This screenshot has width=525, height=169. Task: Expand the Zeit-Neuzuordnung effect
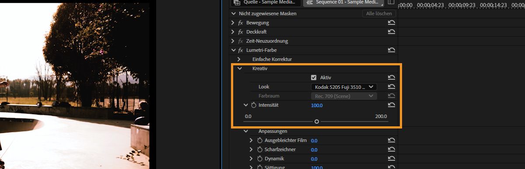click(233, 41)
